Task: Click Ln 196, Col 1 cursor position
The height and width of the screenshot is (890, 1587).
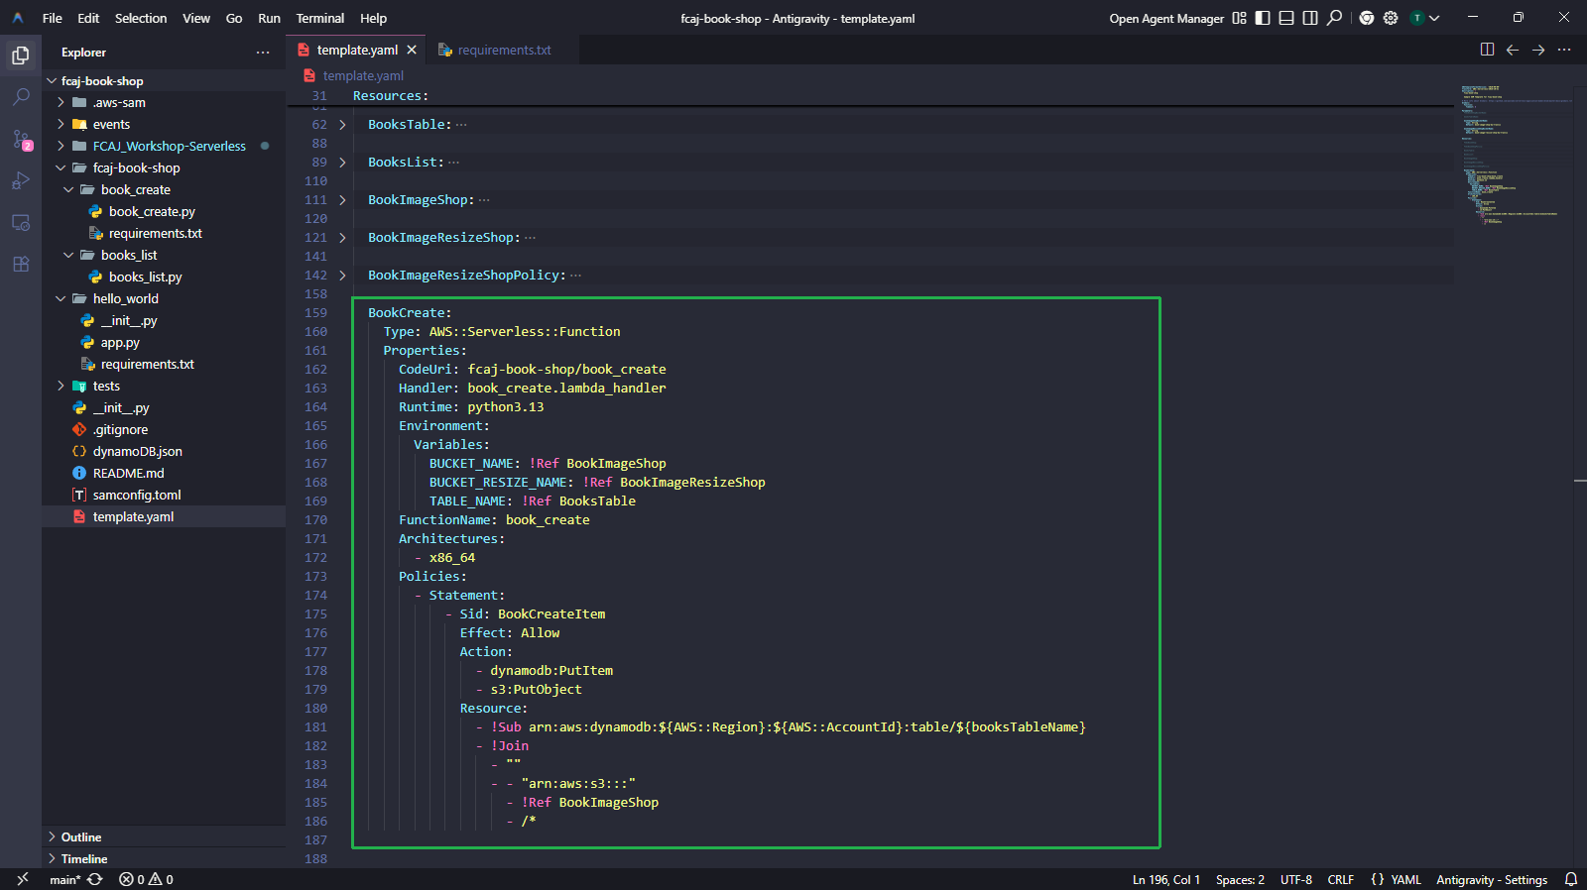Action: pyautogui.click(x=1166, y=879)
